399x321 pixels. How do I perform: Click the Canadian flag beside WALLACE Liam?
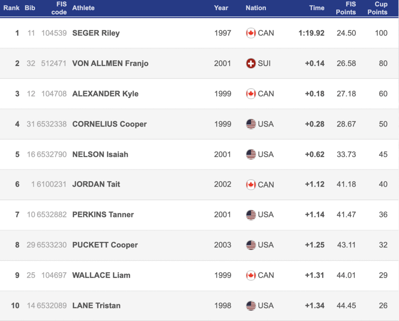click(x=251, y=275)
